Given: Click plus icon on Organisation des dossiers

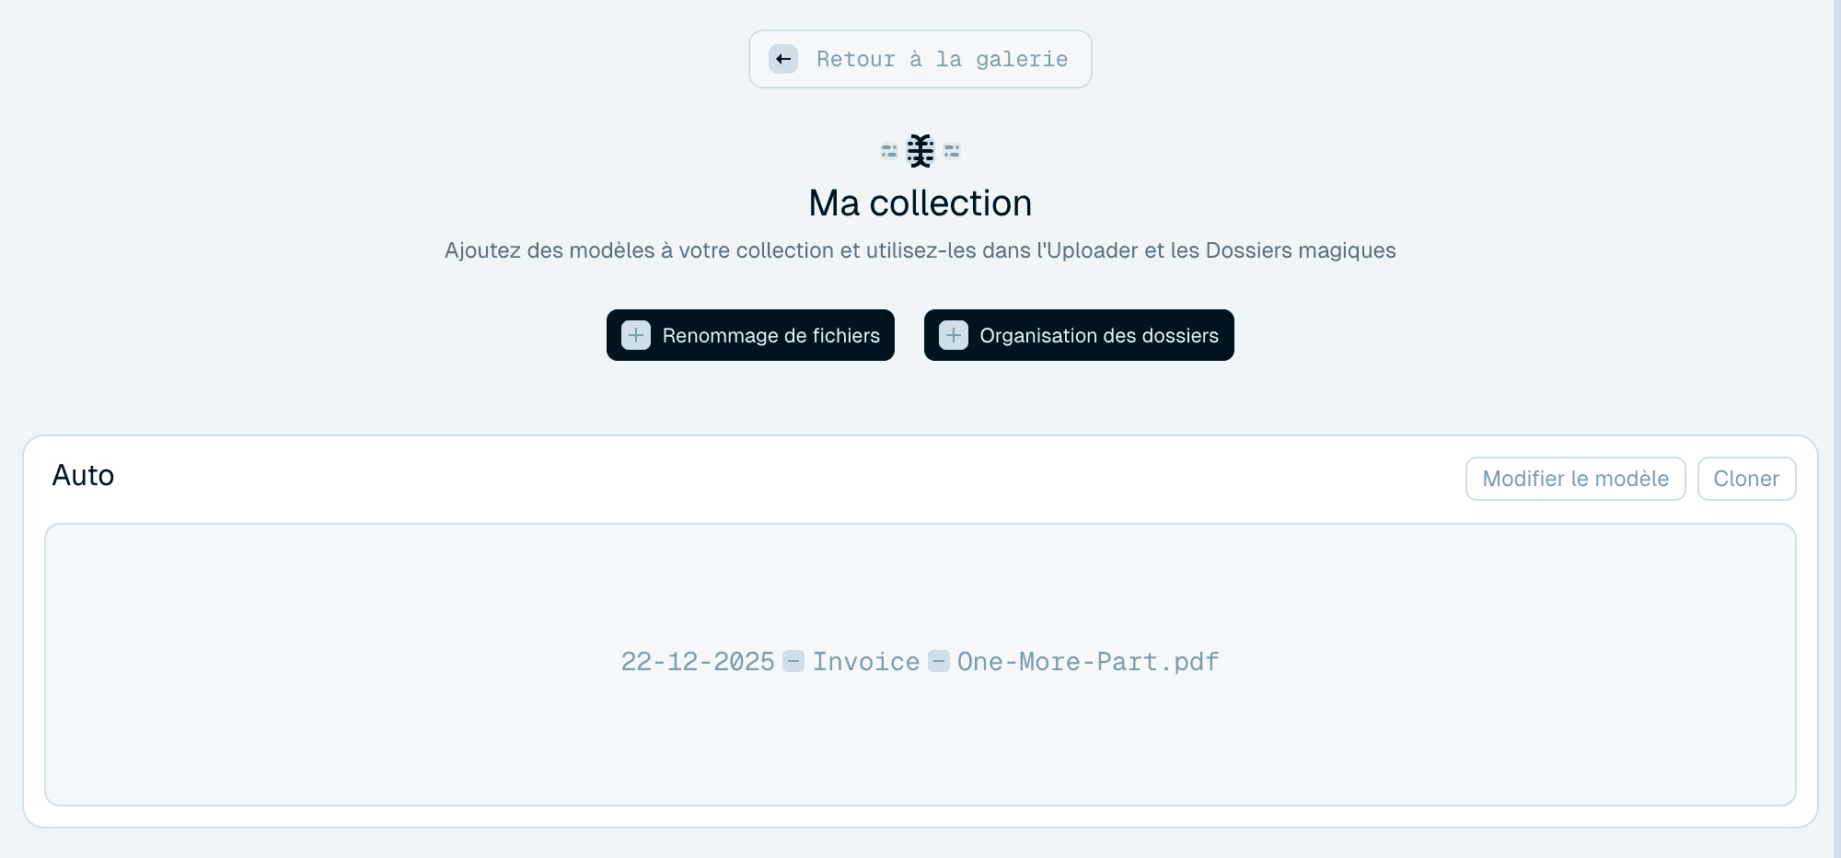Looking at the screenshot, I should pos(954,335).
